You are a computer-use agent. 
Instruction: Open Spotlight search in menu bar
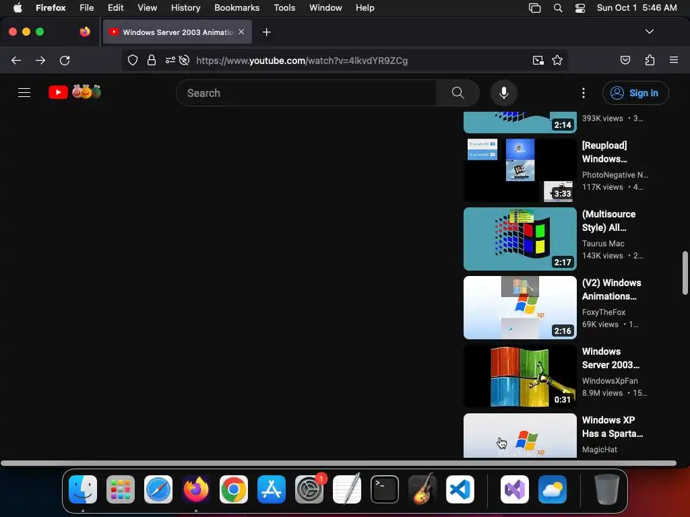(557, 8)
